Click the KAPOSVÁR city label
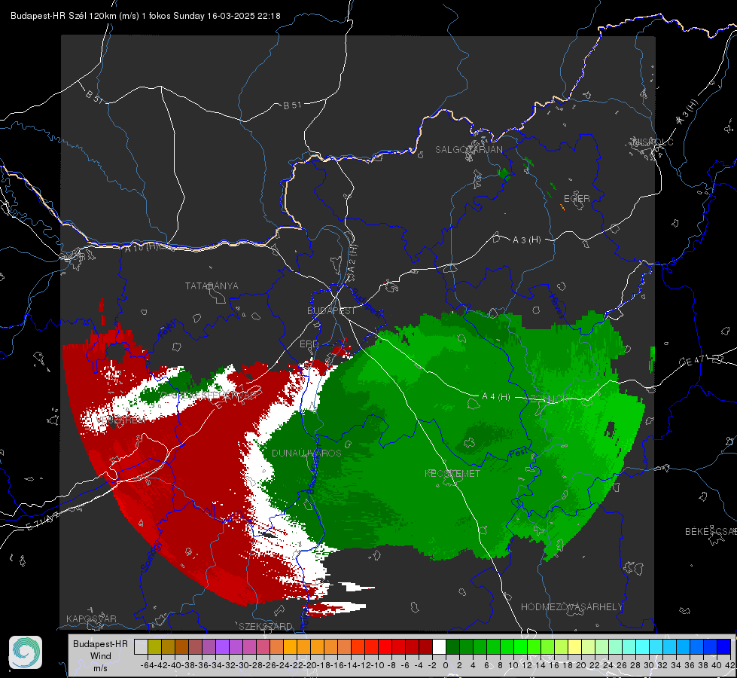Viewport: 737px width, 678px height. point(91,618)
